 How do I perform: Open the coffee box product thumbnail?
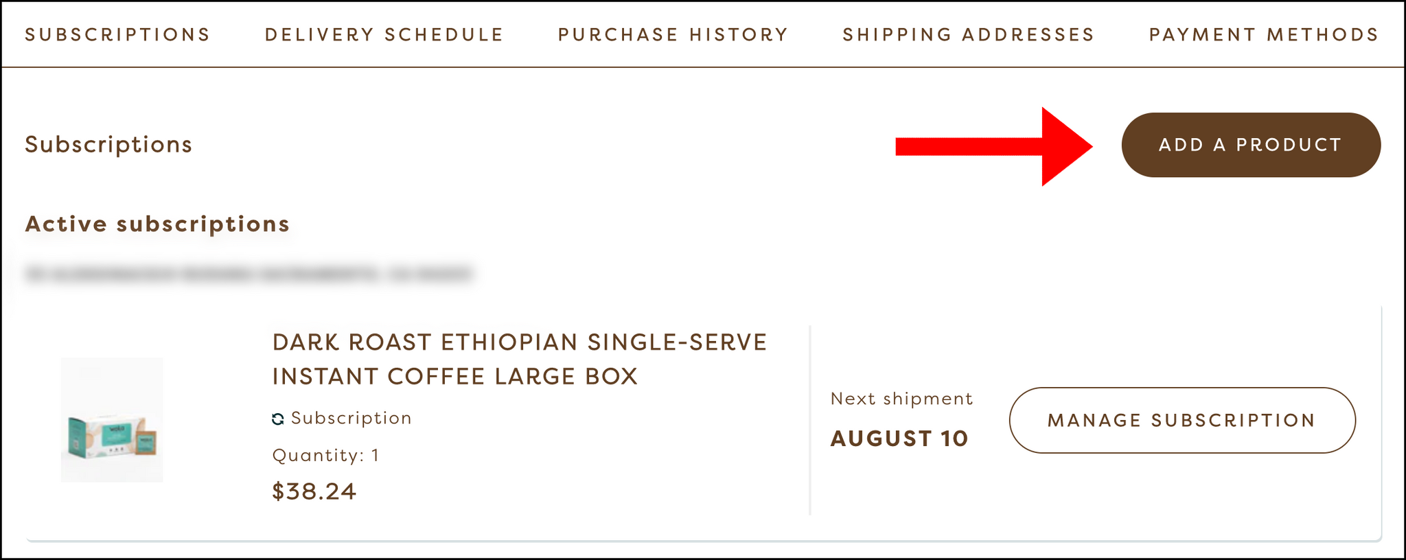tap(112, 419)
